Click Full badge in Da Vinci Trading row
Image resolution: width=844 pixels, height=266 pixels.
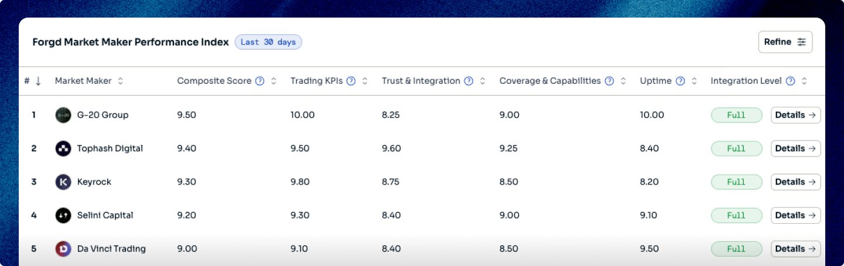tap(737, 249)
